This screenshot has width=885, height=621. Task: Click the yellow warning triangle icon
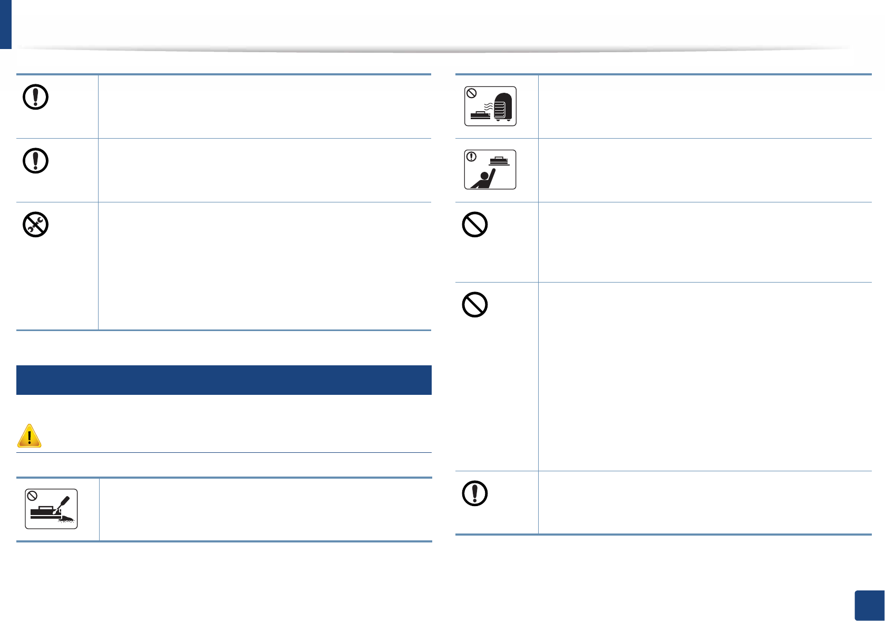[x=30, y=436]
